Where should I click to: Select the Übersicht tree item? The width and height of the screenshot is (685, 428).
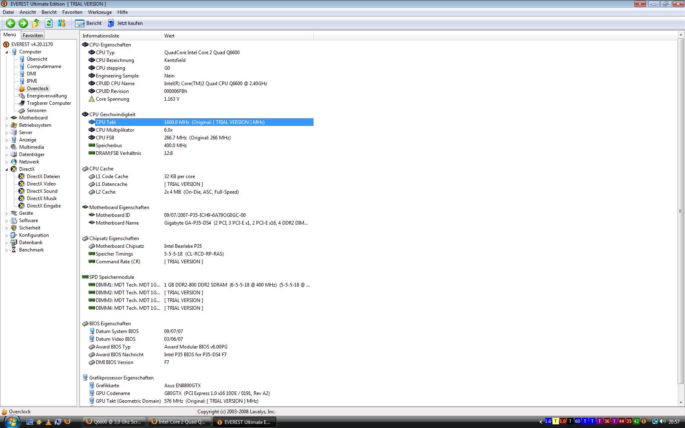pyautogui.click(x=37, y=59)
